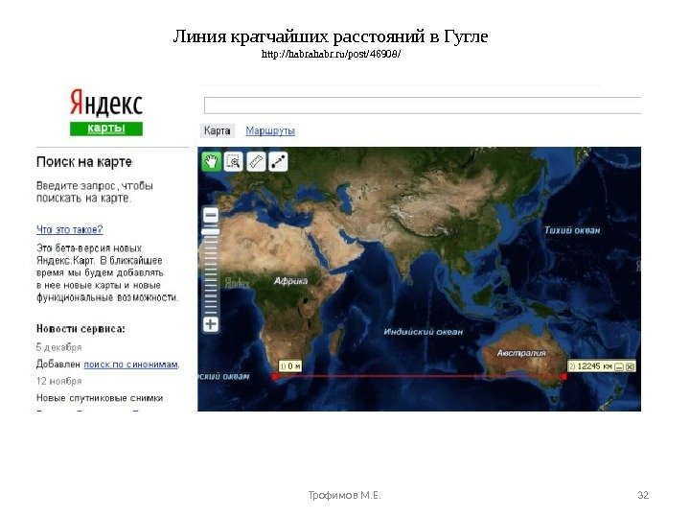Select the hand pan tool on map
The image size is (690, 518).
coord(211,162)
